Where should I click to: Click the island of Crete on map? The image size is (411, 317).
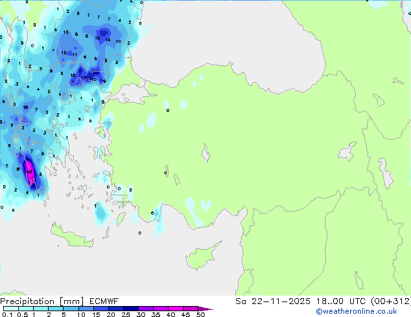coord(72,237)
